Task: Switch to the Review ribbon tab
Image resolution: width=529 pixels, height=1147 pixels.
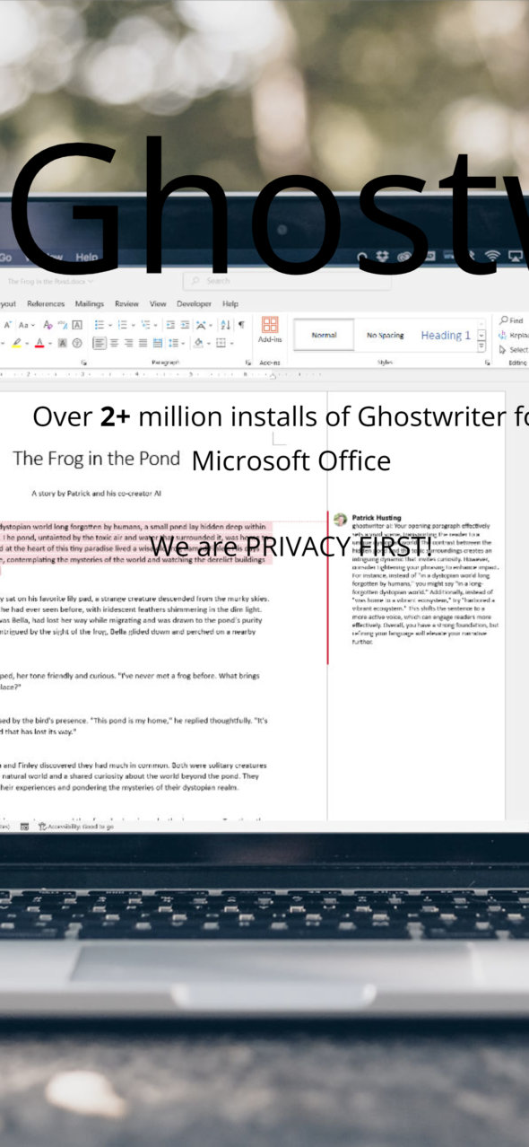Action: [x=126, y=303]
